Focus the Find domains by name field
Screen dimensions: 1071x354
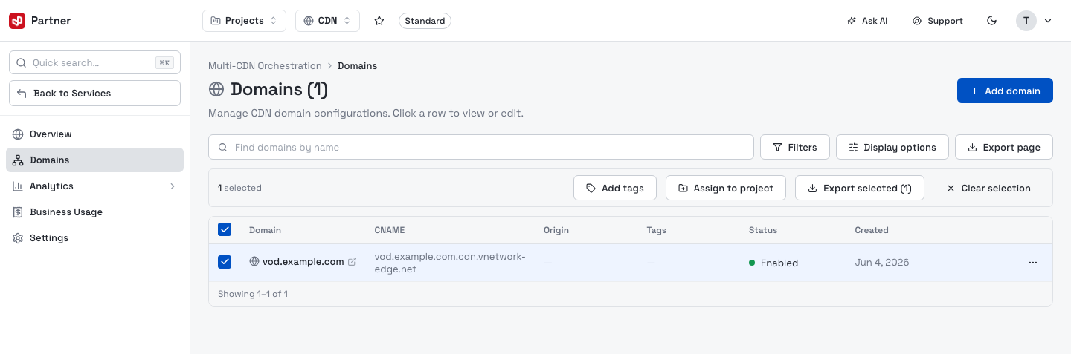coord(481,147)
